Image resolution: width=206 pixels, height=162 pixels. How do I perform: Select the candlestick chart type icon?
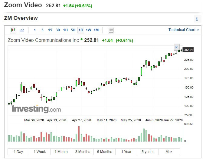13,30
